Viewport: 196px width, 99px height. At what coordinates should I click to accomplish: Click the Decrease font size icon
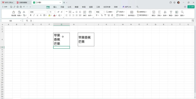[x=62, y=12]
